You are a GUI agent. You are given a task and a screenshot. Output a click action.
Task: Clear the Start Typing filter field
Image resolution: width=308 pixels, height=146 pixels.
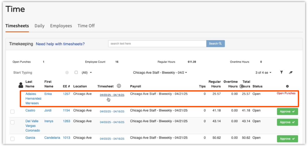pyautogui.click(x=67, y=73)
